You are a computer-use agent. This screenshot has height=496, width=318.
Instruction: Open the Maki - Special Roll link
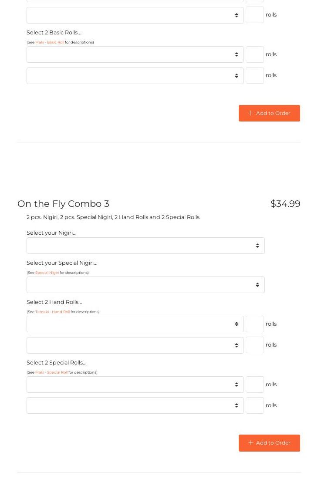pyautogui.click(x=51, y=372)
